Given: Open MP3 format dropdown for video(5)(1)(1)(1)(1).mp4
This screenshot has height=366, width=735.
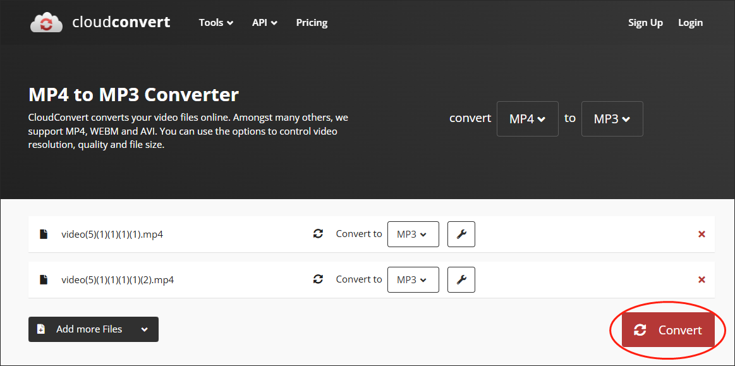Looking at the screenshot, I should (x=413, y=235).
